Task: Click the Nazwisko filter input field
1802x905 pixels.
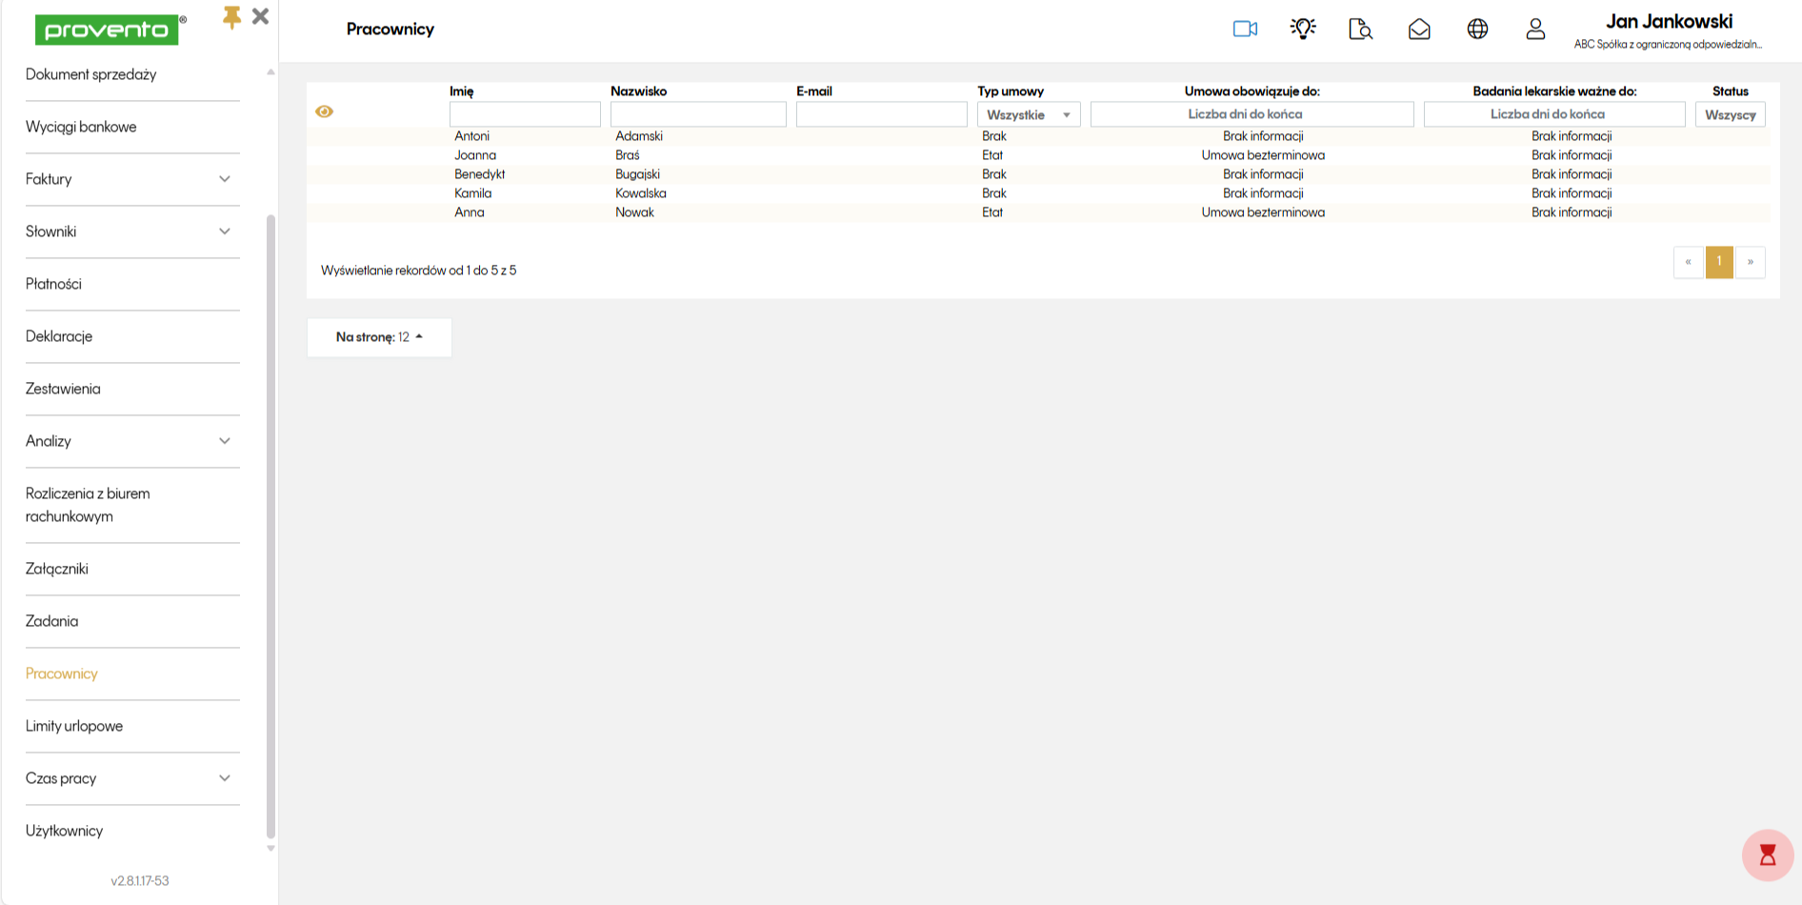Action: click(698, 114)
